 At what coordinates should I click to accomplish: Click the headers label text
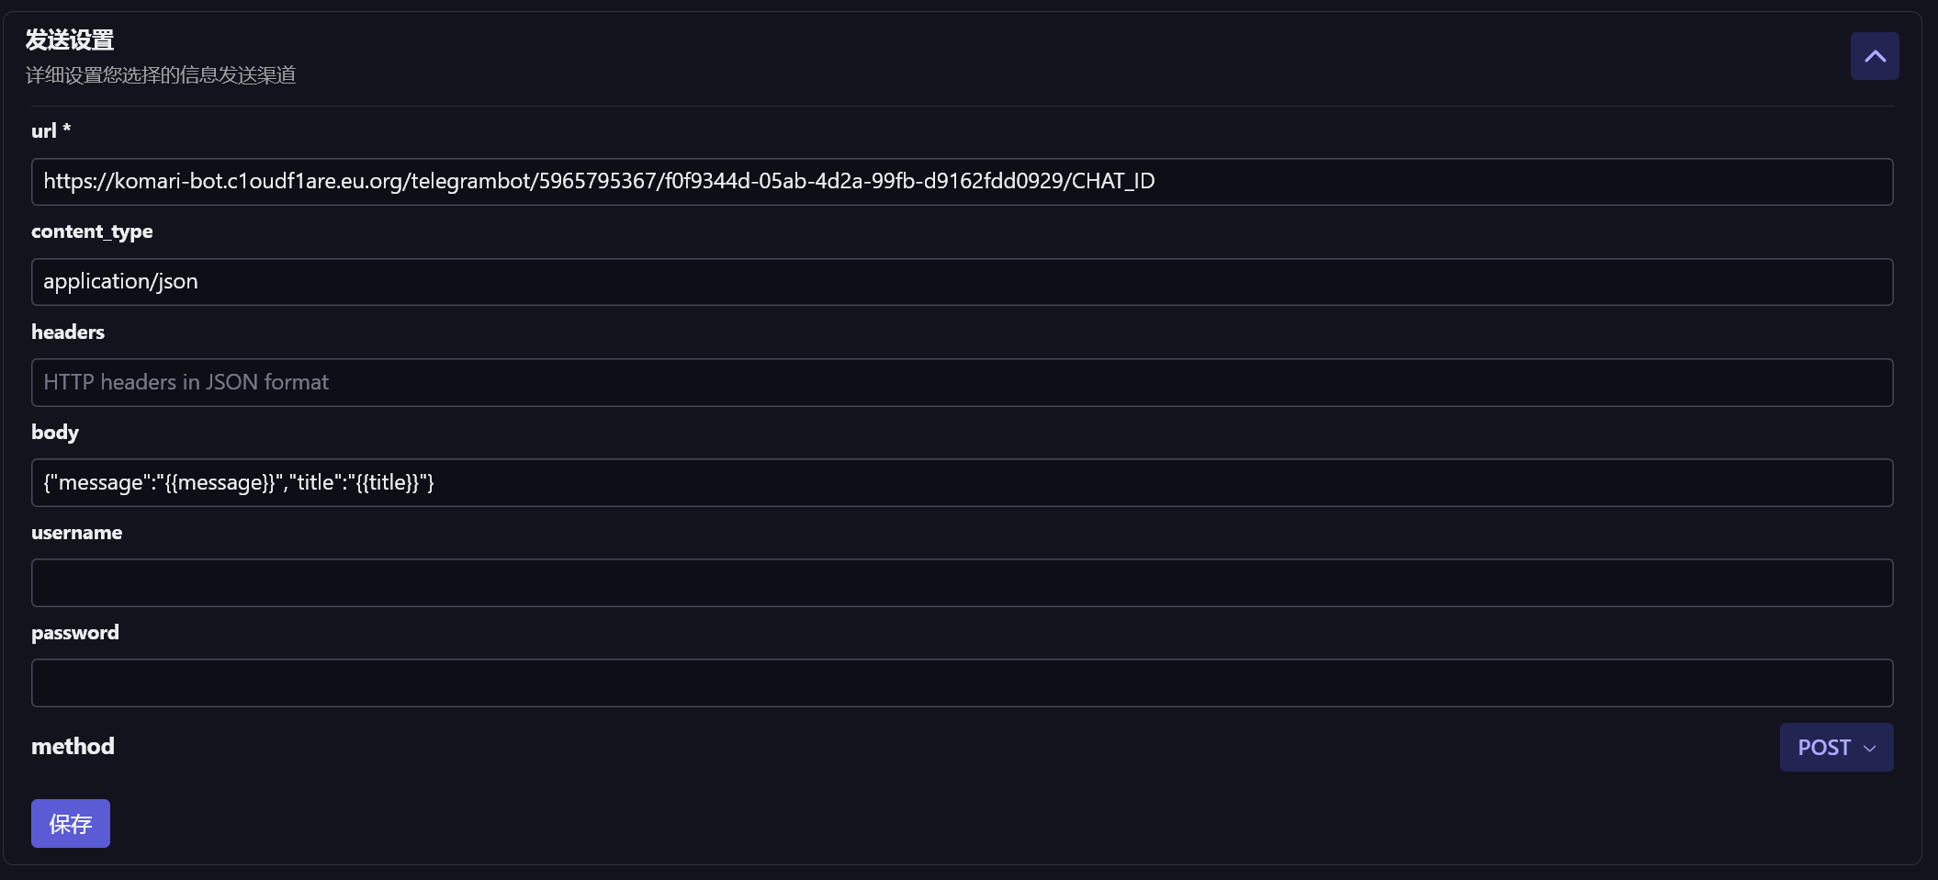click(68, 332)
